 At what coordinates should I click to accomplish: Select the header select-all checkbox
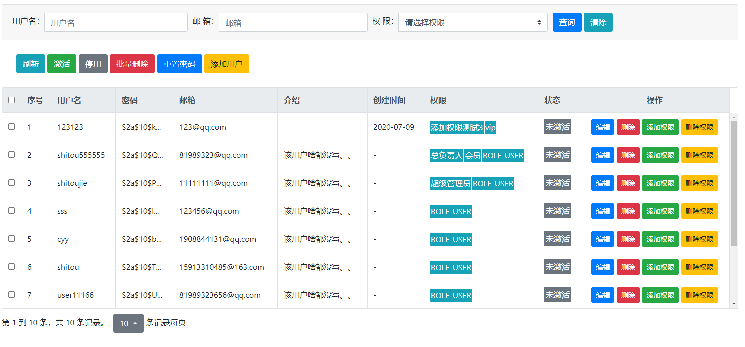[12, 100]
